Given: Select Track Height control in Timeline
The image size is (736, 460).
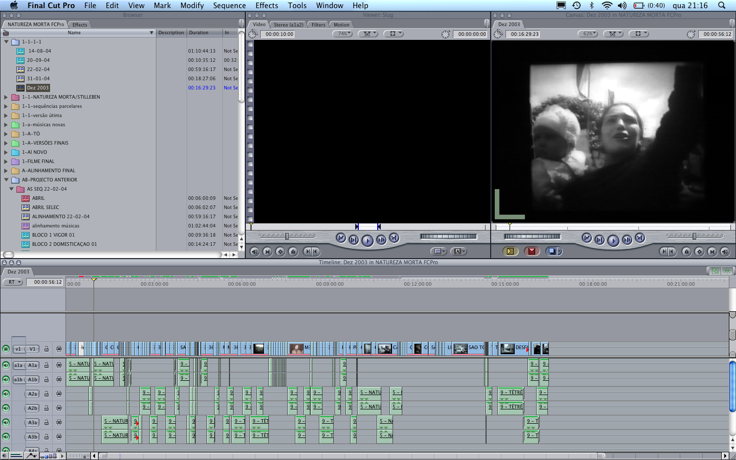Looking at the screenshot, I should pos(48,455).
